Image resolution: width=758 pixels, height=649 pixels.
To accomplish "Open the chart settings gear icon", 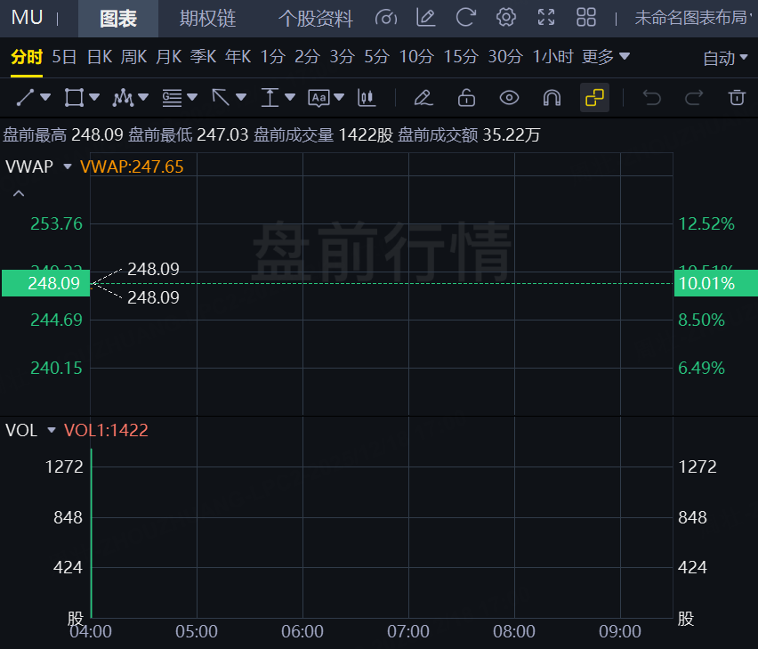I will click(x=505, y=17).
